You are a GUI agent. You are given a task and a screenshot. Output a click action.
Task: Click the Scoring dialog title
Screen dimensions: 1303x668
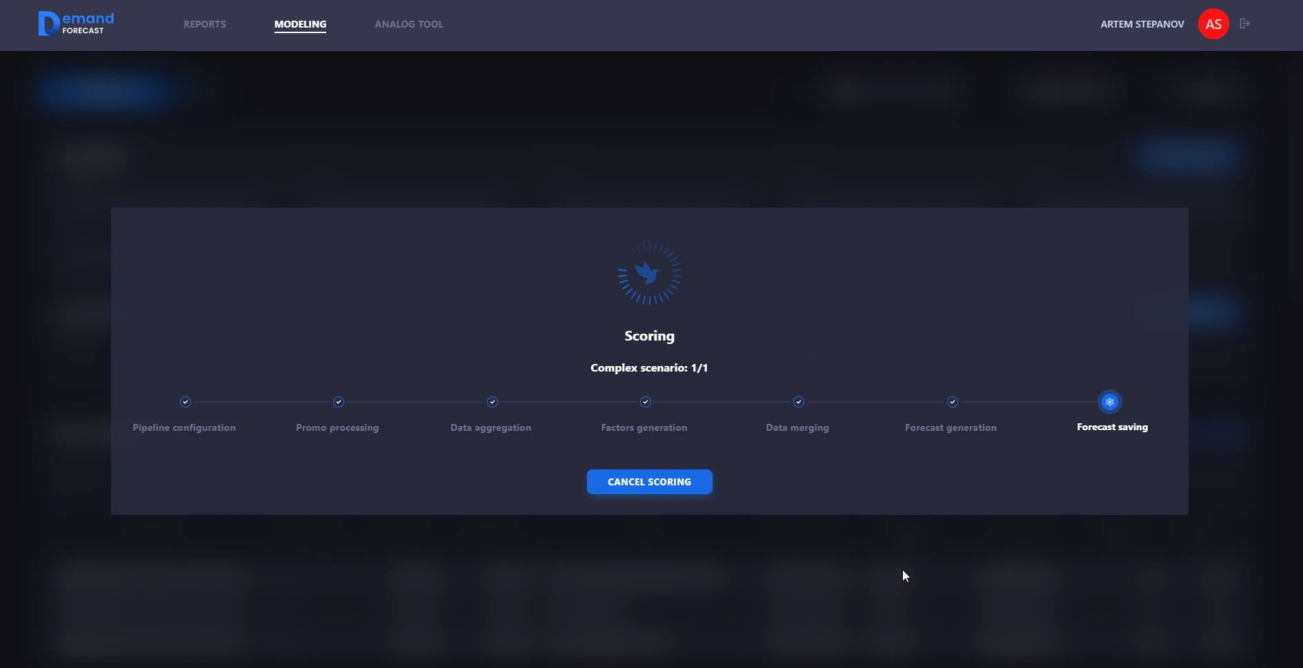(649, 336)
